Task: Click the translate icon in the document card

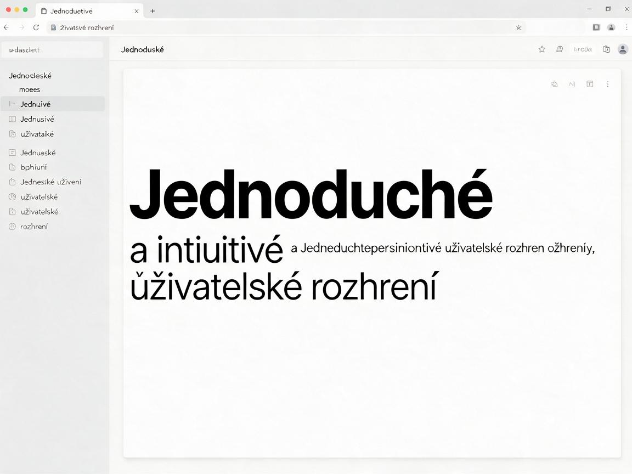Action: point(555,84)
